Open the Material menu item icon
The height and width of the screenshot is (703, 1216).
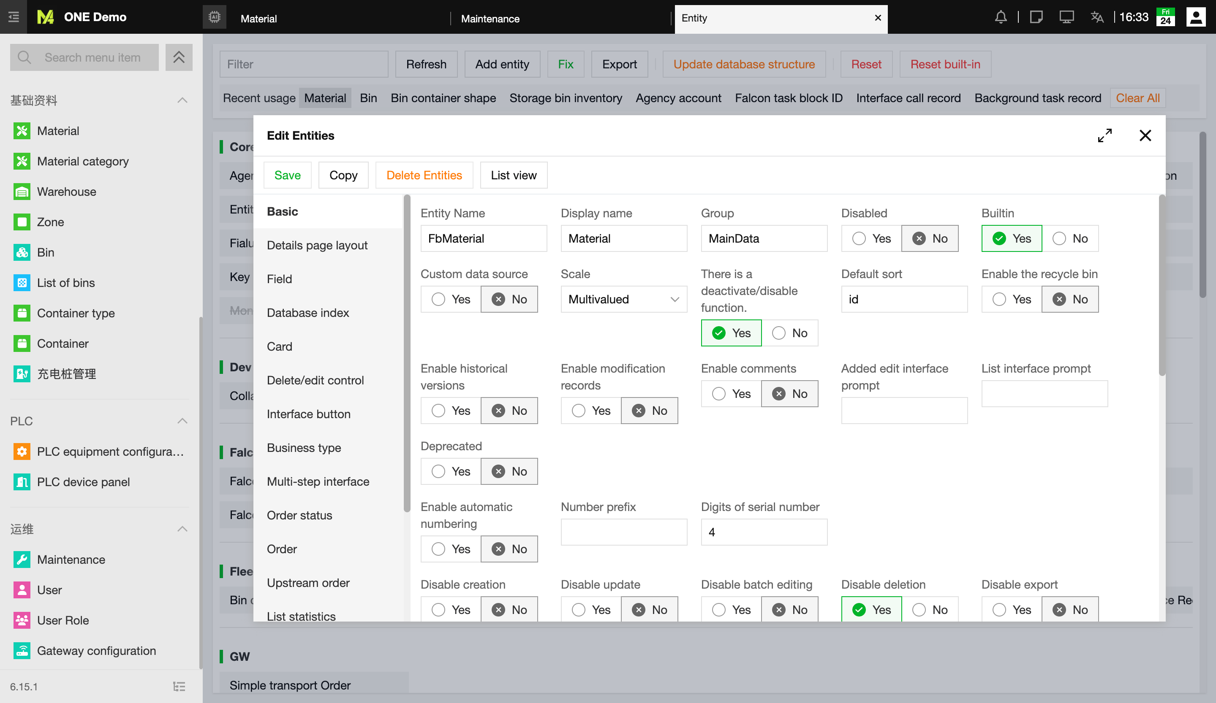pos(22,131)
